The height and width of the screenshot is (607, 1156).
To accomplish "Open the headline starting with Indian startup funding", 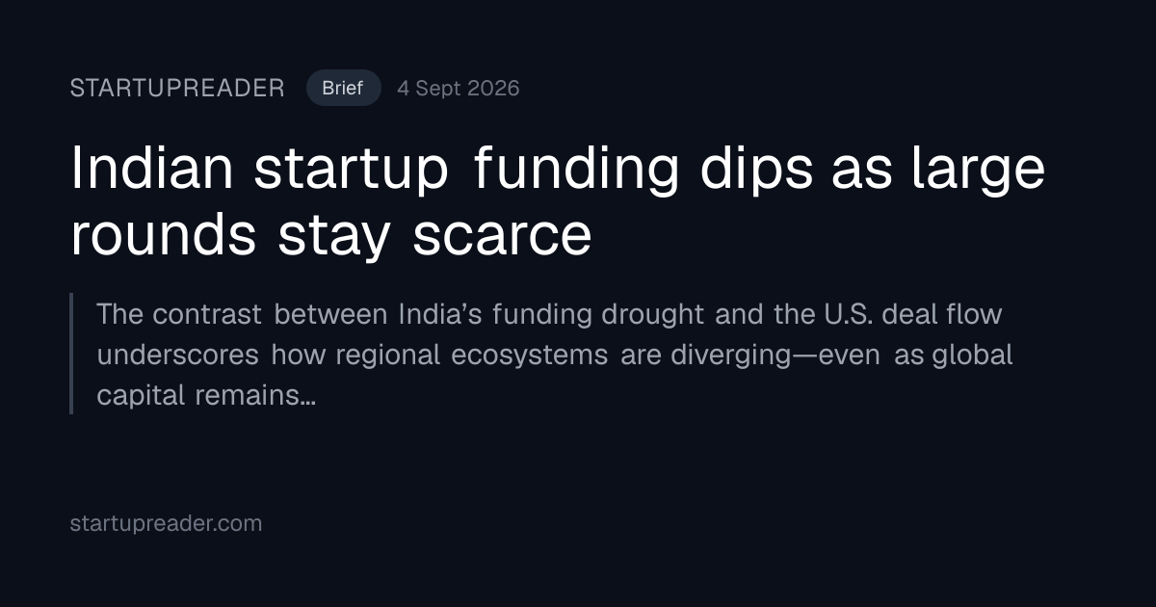I will (x=558, y=202).
